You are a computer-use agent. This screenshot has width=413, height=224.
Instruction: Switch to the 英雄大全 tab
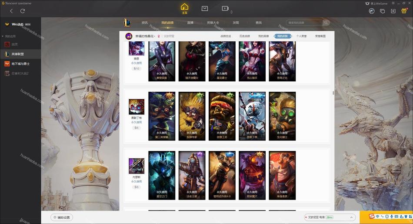213,23
